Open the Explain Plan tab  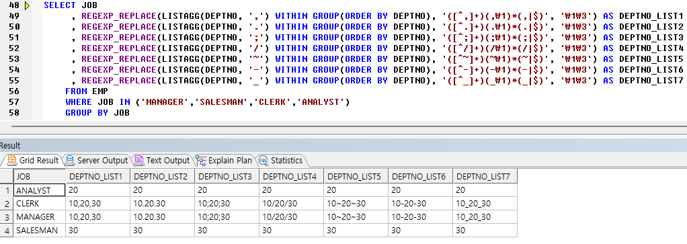click(x=225, y=161)
